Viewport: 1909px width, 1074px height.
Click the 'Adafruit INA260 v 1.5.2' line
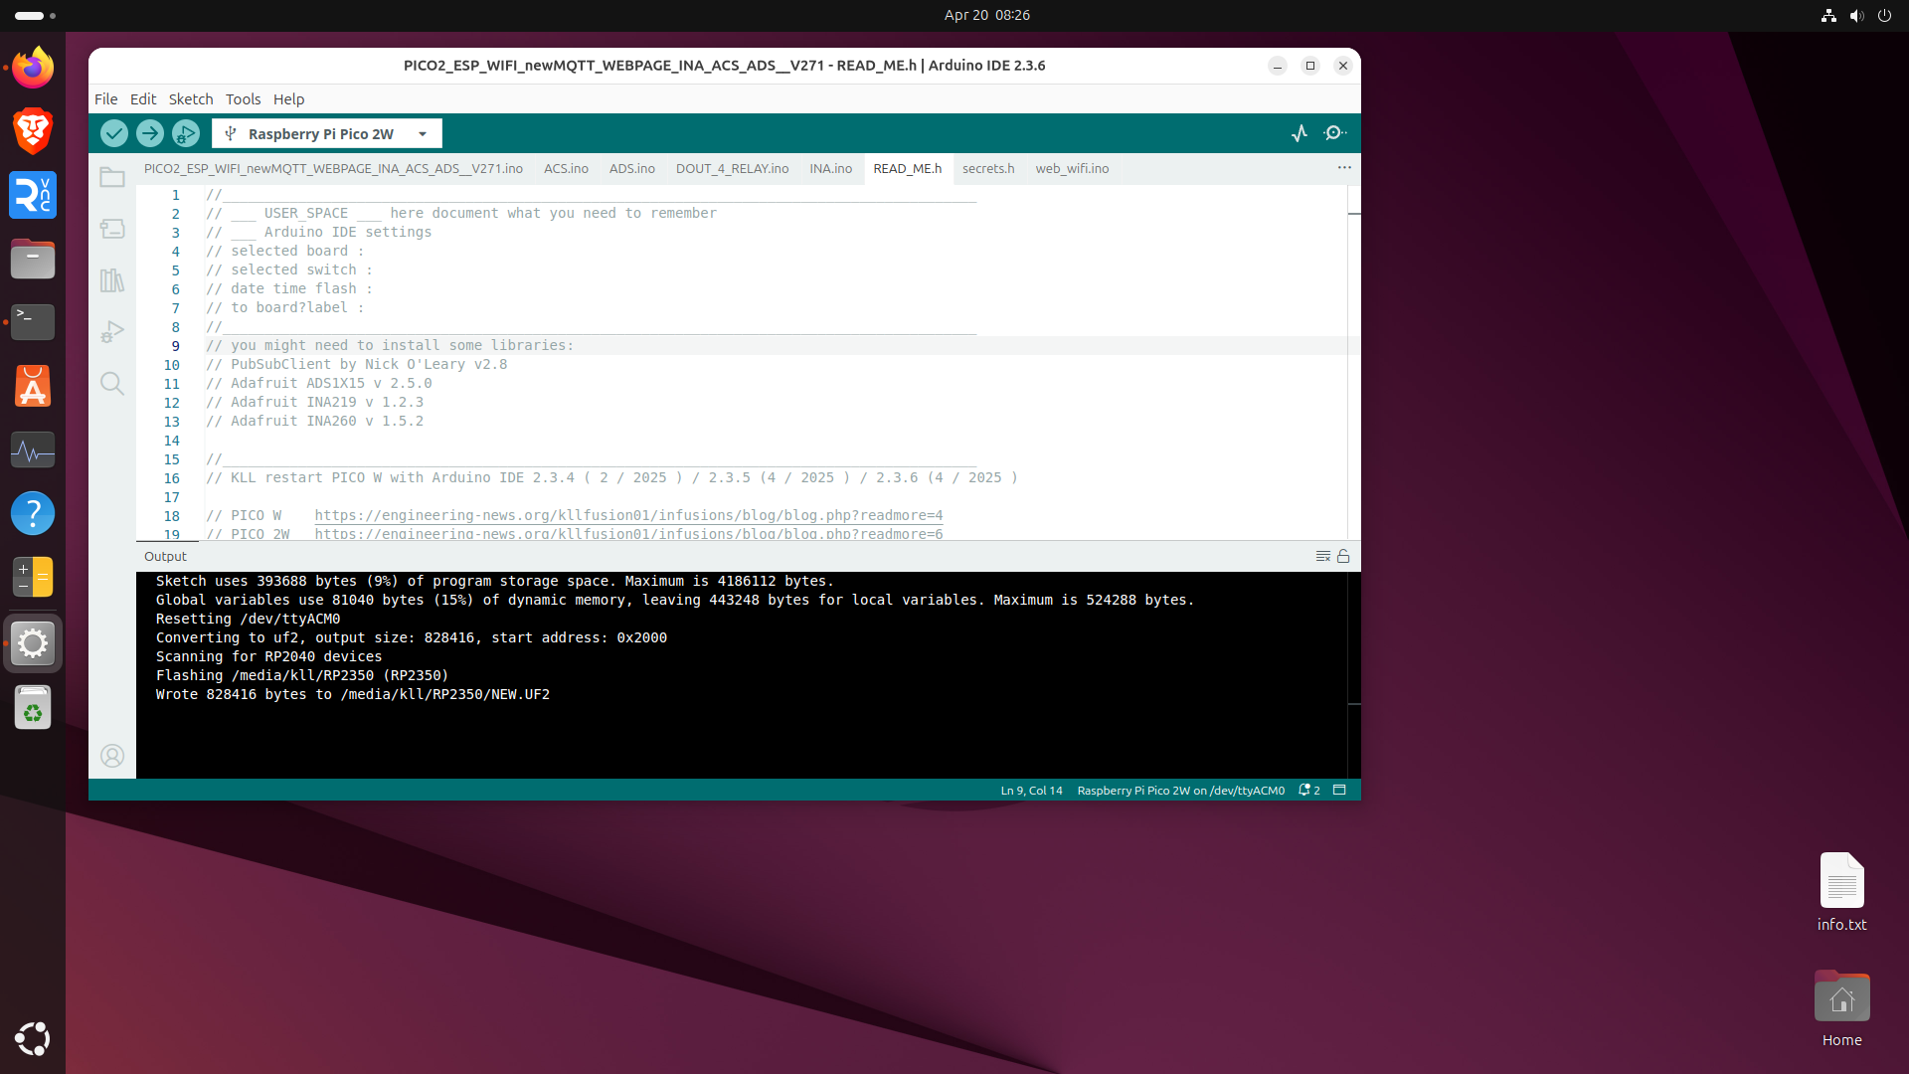[x=314, y=421]
